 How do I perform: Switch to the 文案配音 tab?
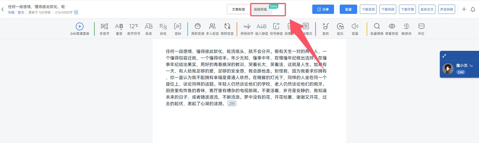(239, 9)
